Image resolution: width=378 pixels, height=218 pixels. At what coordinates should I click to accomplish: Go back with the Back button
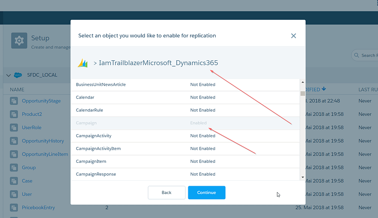click(167, 193)
